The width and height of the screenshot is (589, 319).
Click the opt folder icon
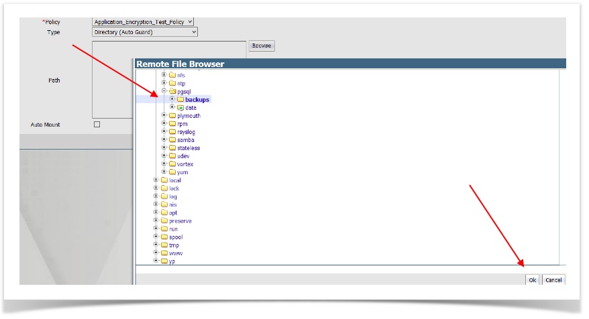tap(164, 212)
